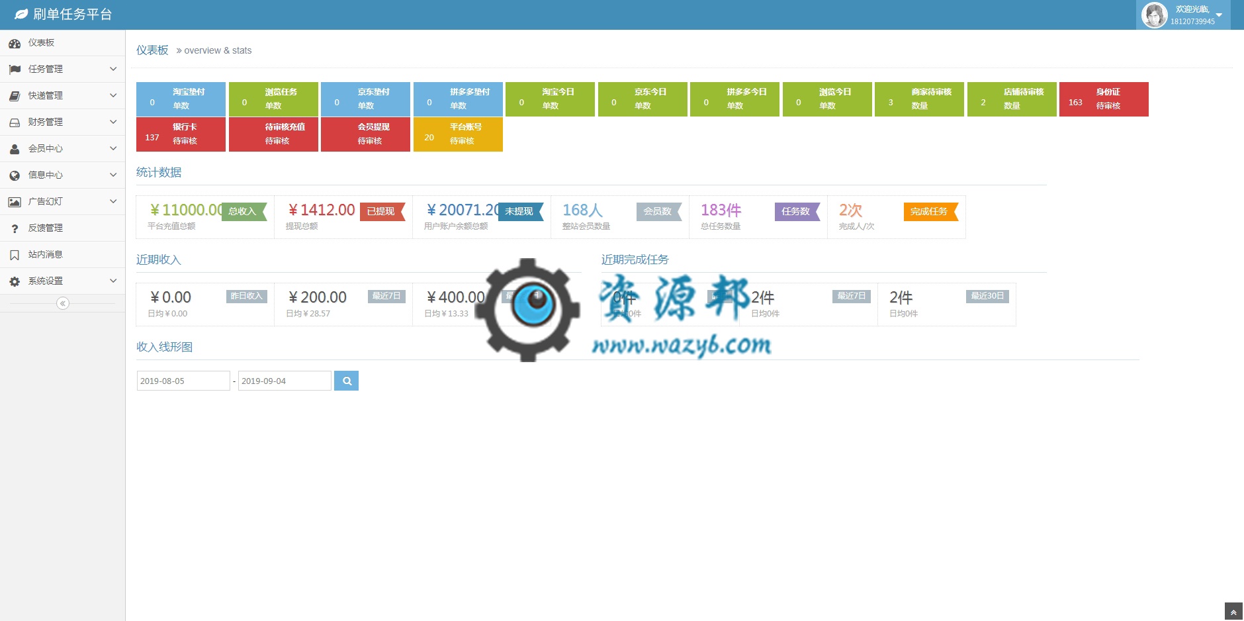Click the 总收入 green badge
This screenshot has width=1244, height=621.
tap(244, 211)
